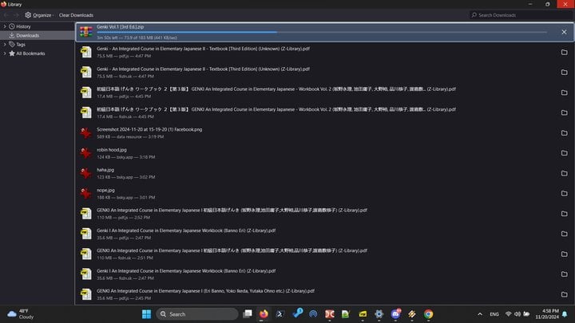Open Task View from the taskbar
The height and width of the screenshot is (323, 575).
pyautogui.click(x=248, y=314)
